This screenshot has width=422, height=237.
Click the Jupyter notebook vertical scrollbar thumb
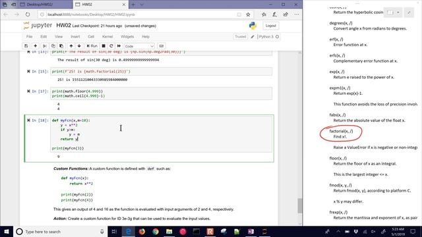299,206
